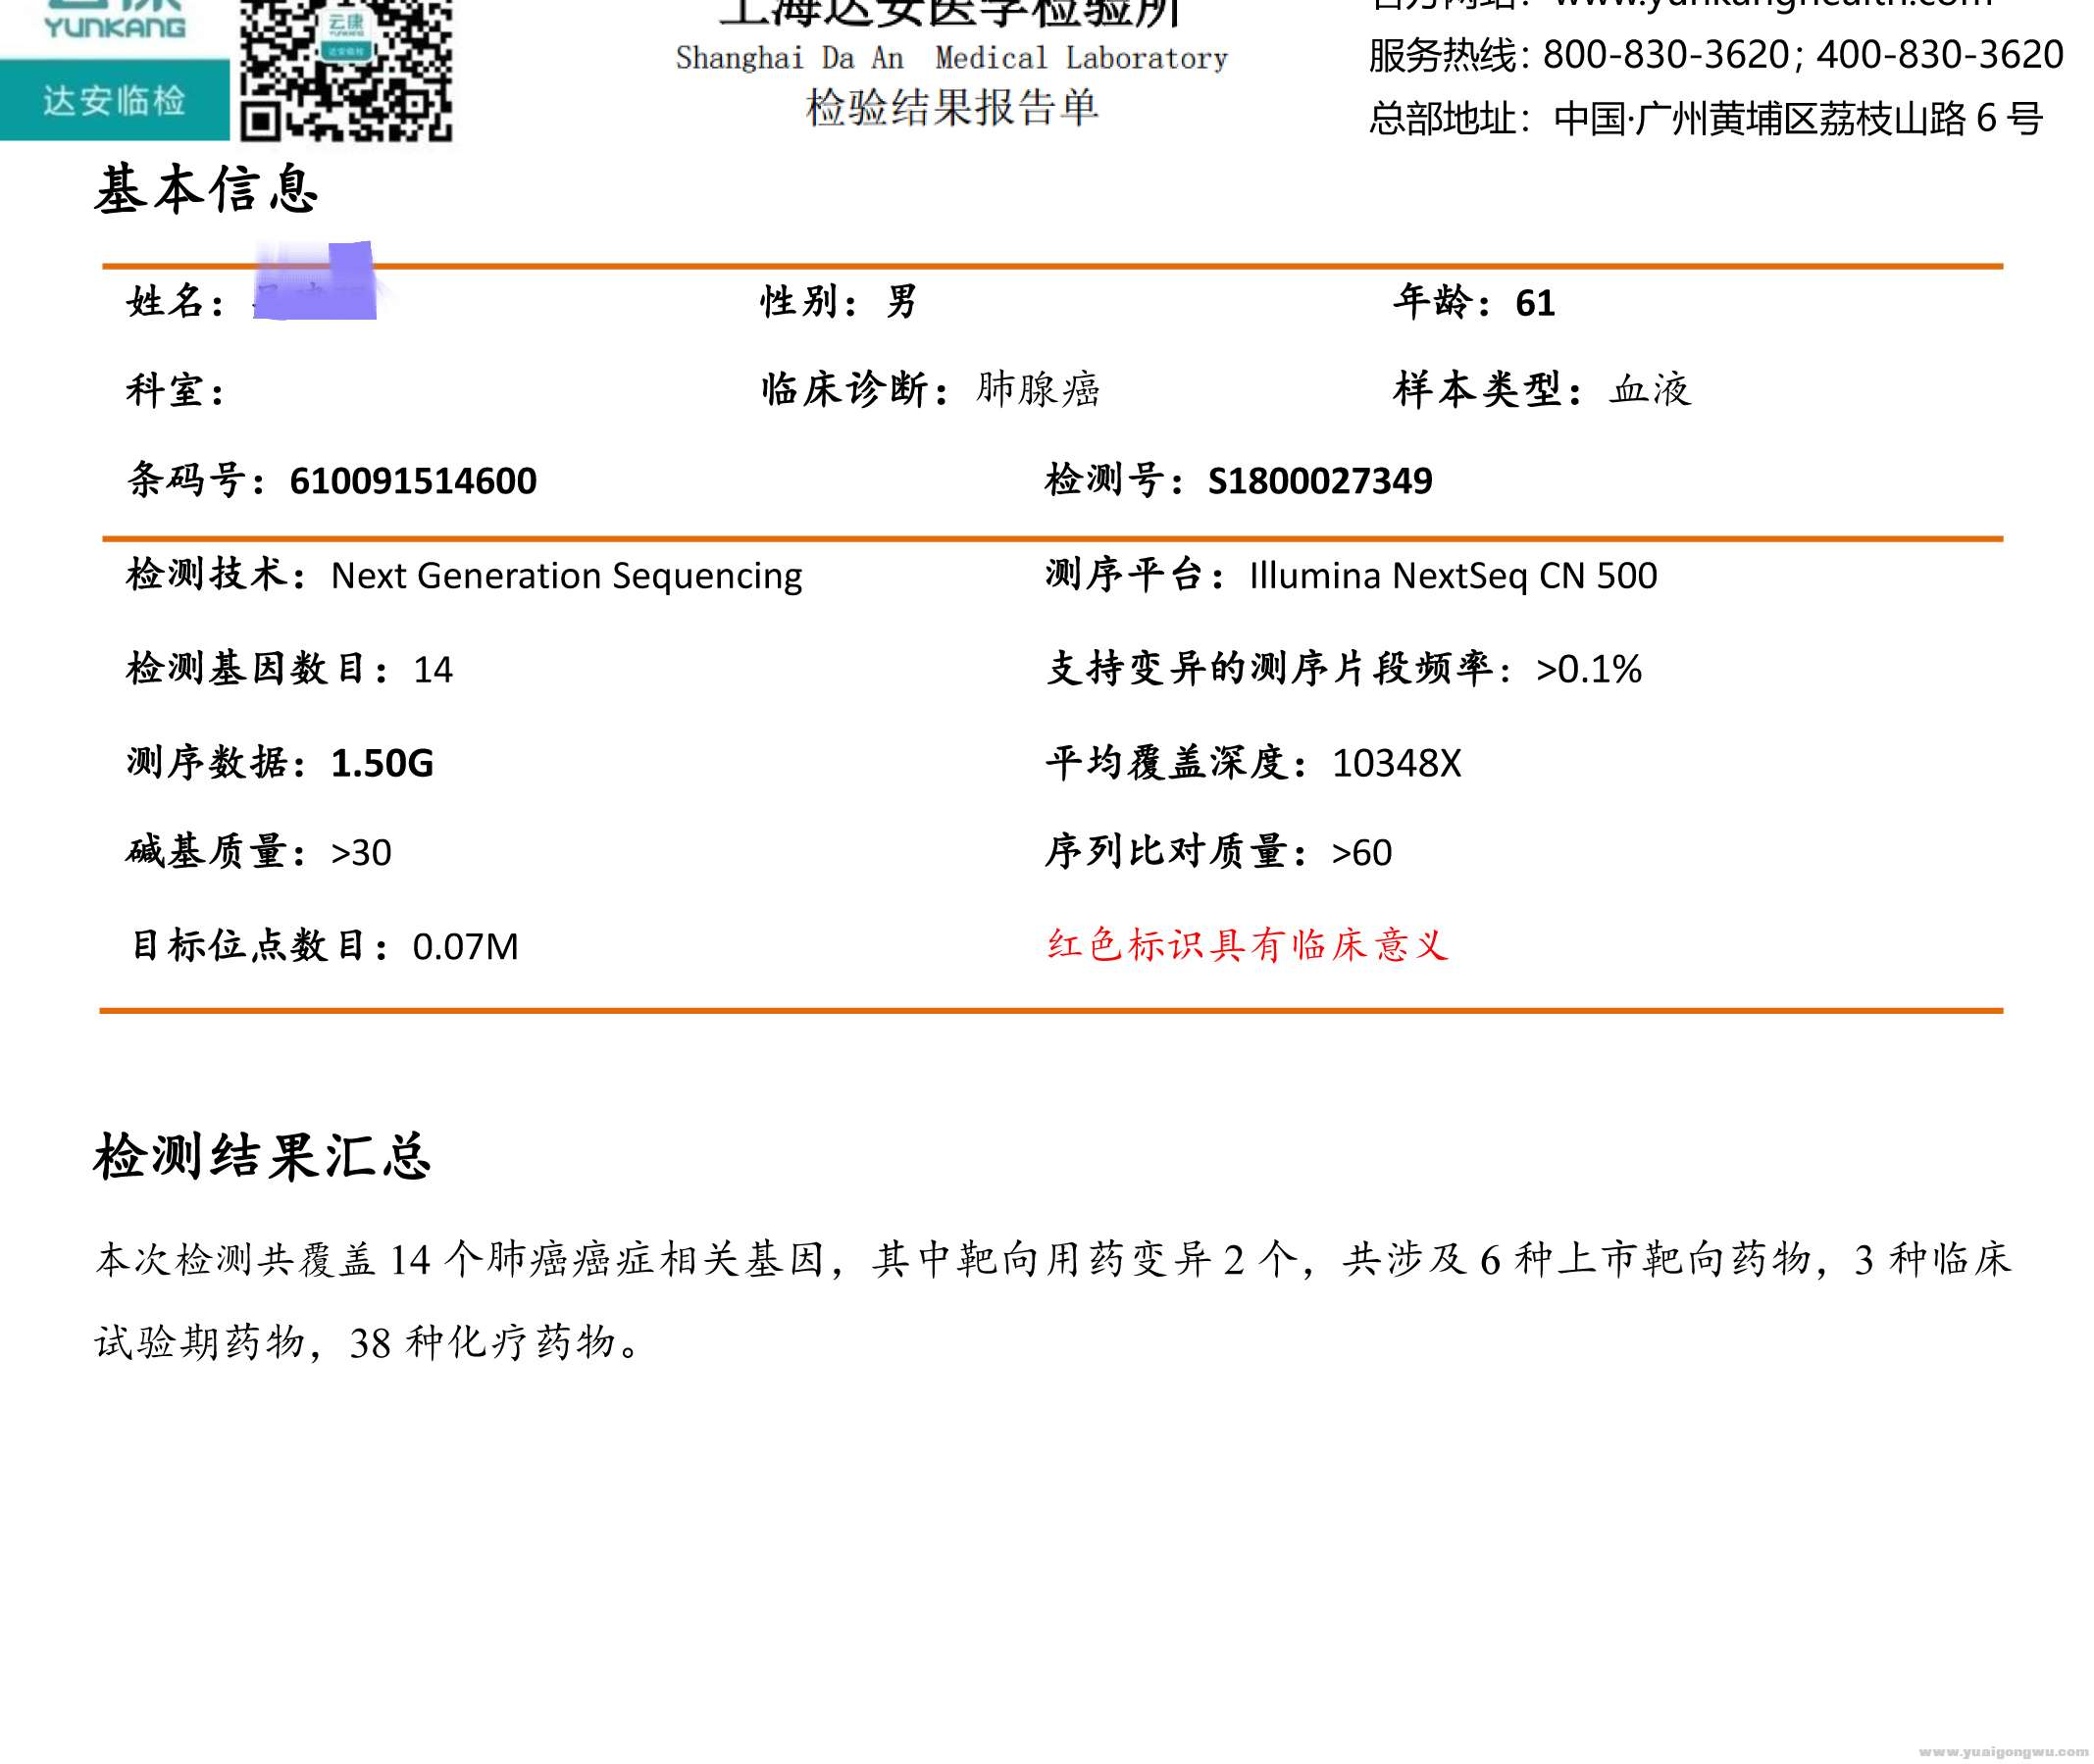2094x1764 pixels.
Task: Click the 平均覆盖深度 label
Action: [1176, 763]
